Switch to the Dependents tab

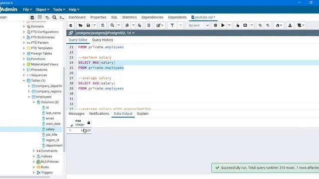coord(177,17)
